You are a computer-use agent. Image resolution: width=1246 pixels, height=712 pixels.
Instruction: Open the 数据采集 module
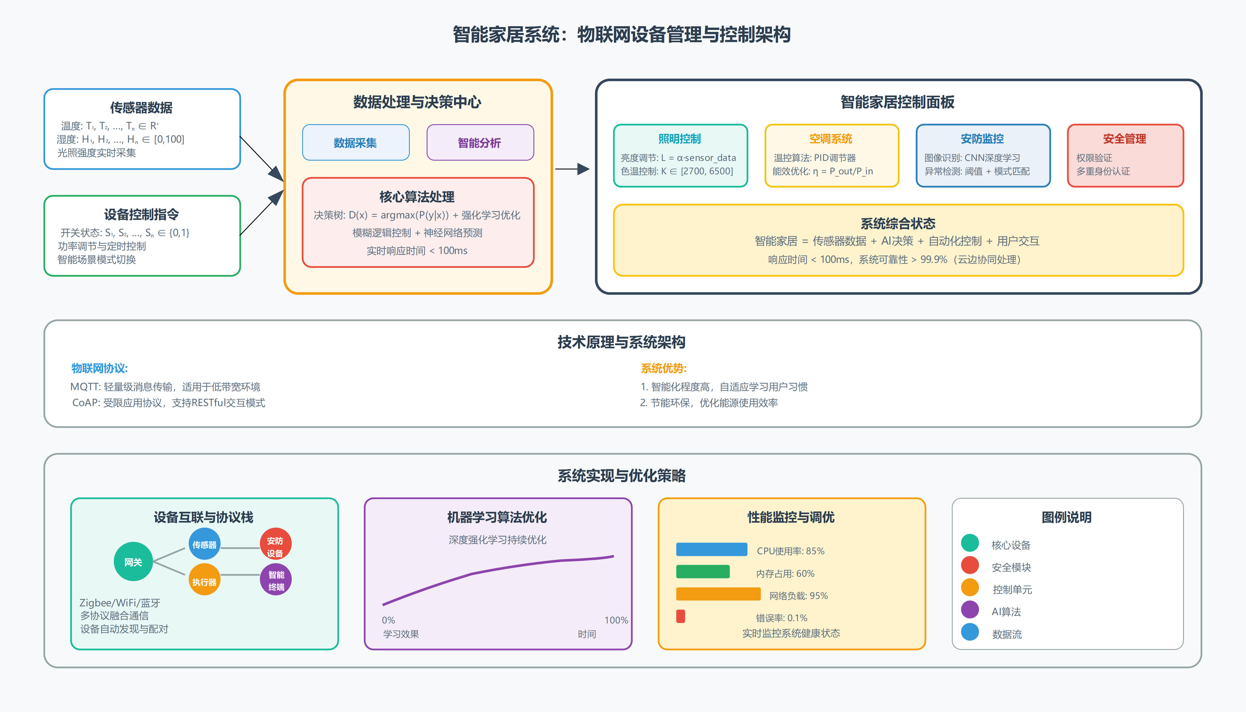coord(356,142)
